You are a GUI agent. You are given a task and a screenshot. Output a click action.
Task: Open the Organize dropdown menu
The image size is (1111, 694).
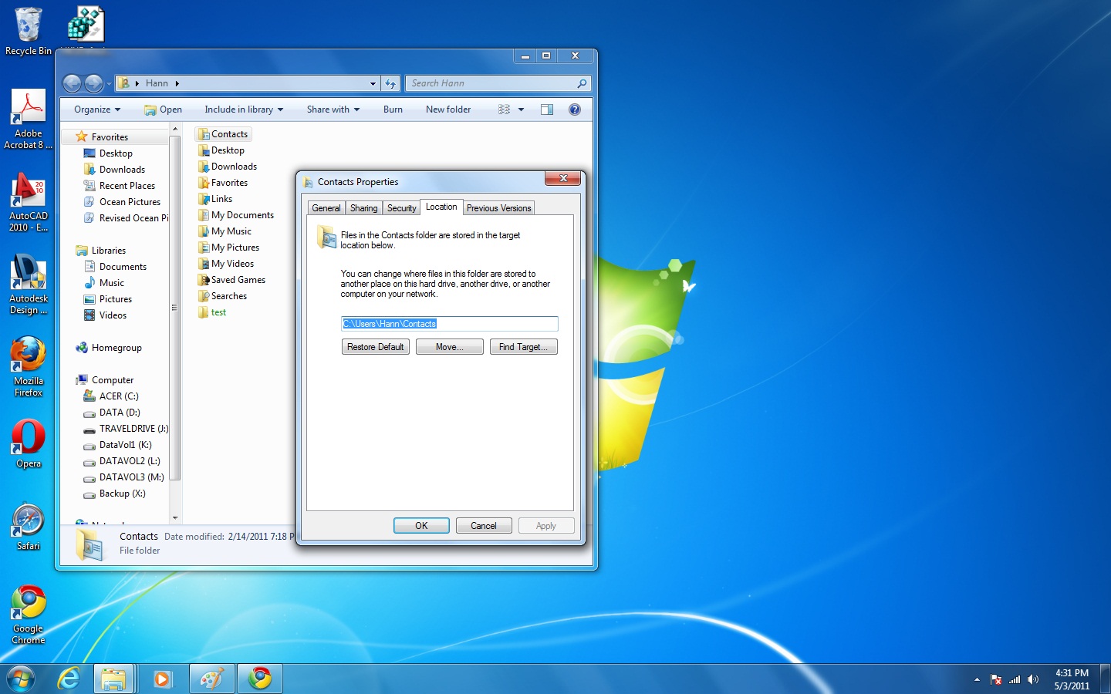pos(97,109)
